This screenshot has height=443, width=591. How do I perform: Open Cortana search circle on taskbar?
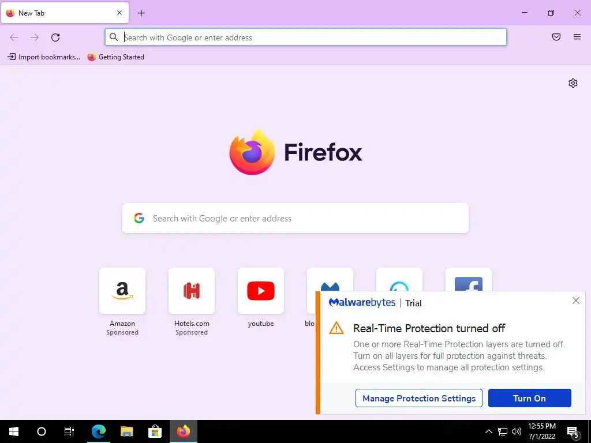[x=42, y=431]
